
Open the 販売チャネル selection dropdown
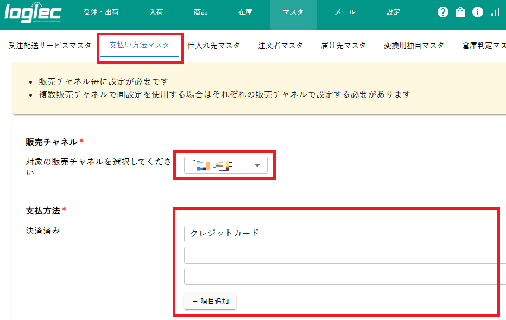(x=225, y=165)
